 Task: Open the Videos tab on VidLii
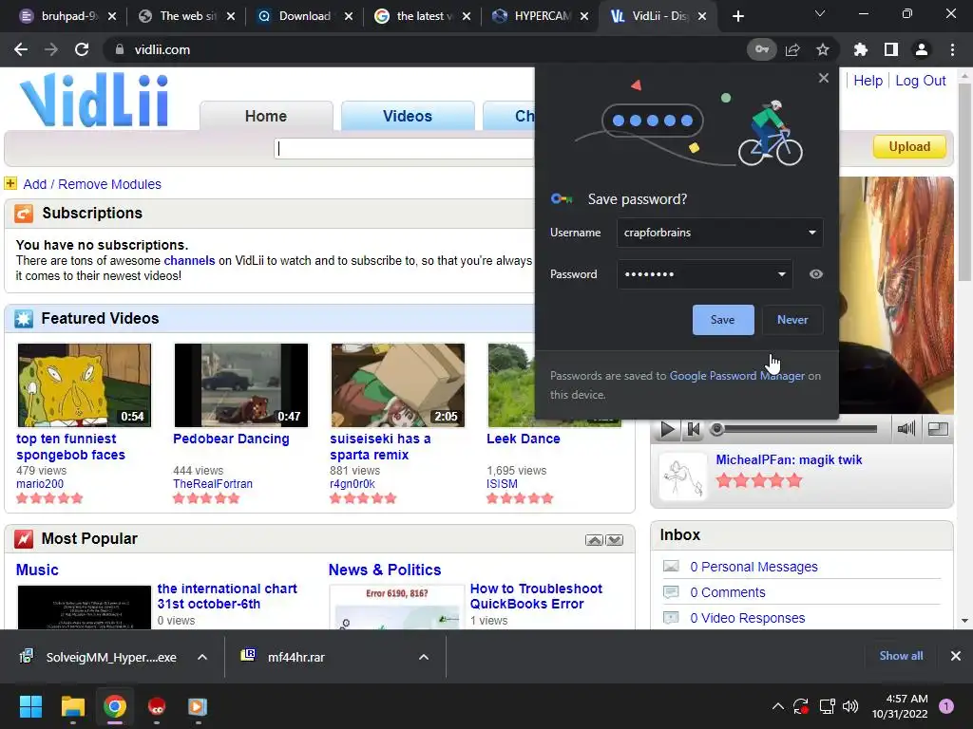pos(408,116)
